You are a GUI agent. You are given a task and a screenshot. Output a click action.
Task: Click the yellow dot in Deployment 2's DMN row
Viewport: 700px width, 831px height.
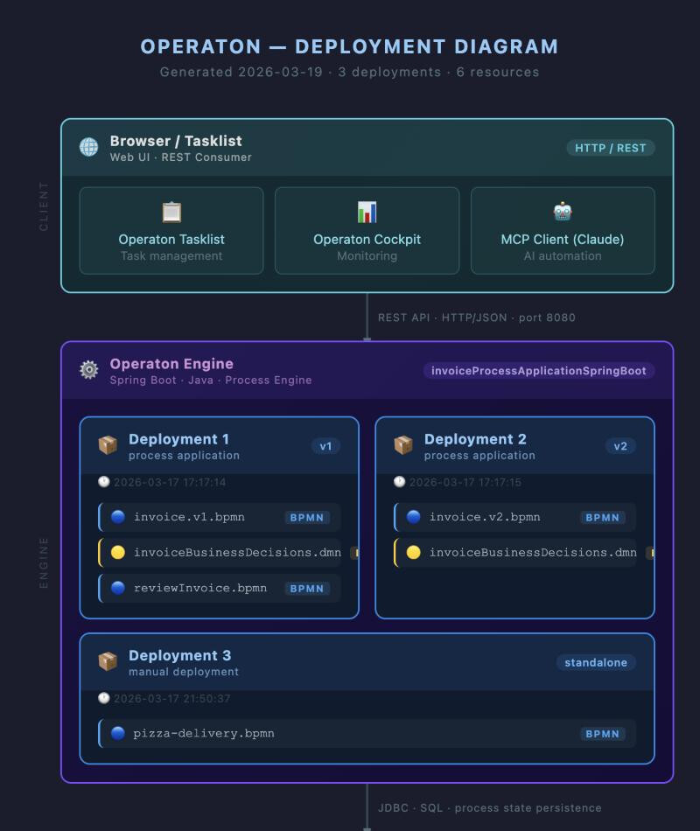[414, 553]
